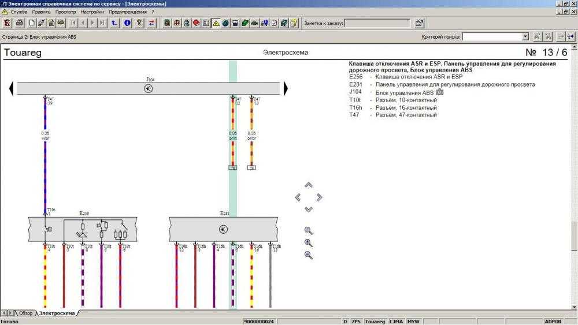
Task: Open the Править menu
Action: pos(41,12)
